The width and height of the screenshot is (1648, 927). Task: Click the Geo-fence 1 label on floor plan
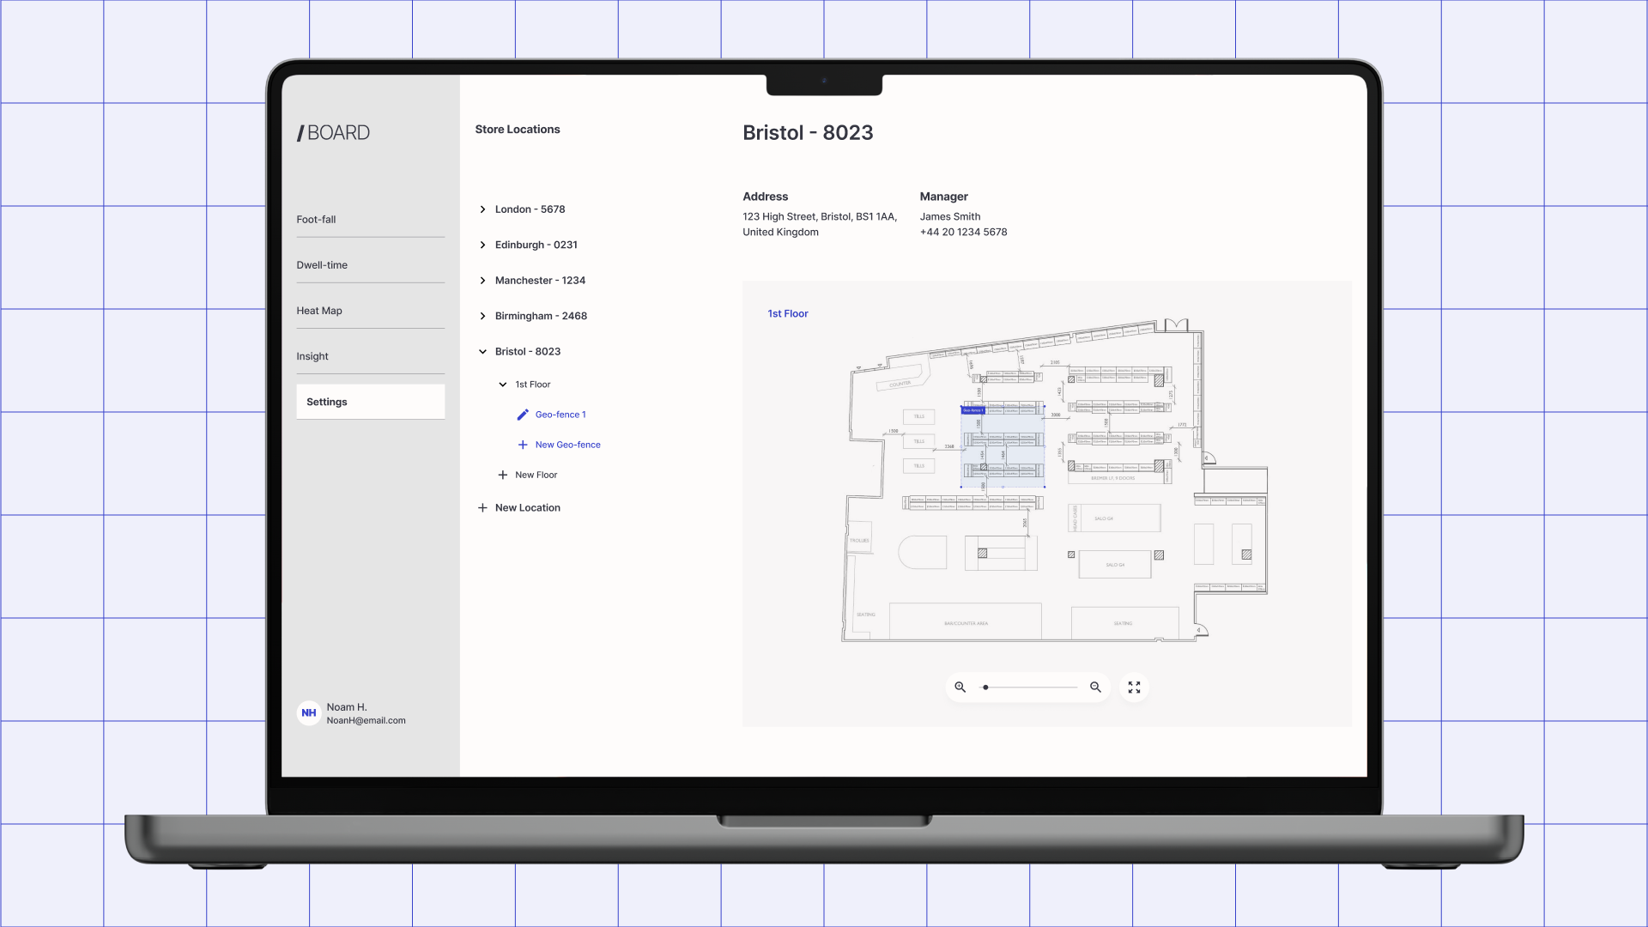[x=972, y=410]
